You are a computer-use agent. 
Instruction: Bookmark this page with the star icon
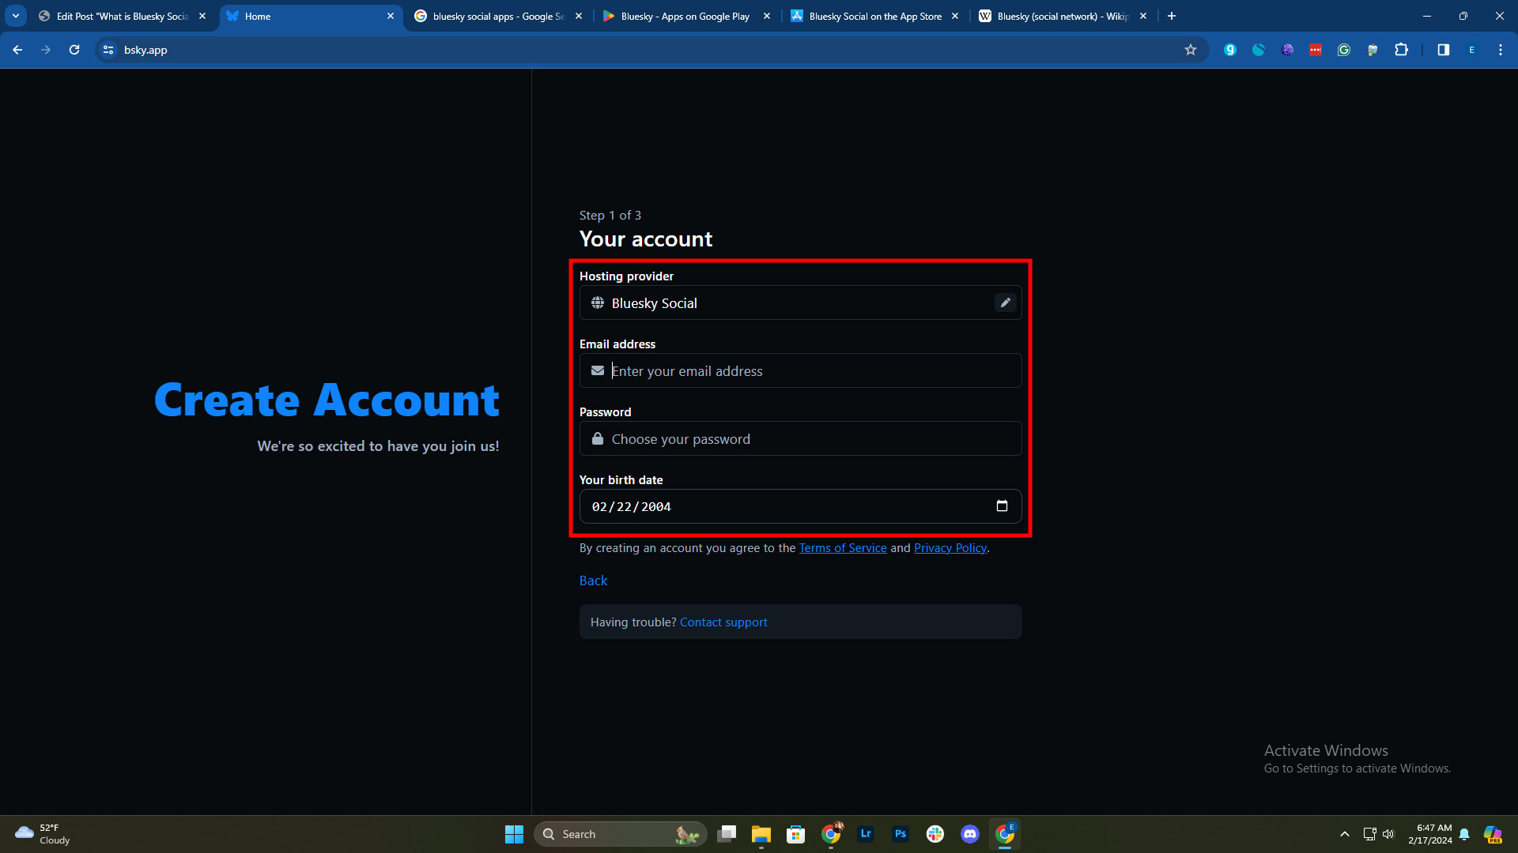tap(1191, 50)
